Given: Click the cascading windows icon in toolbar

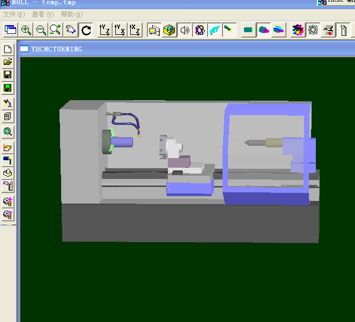Looking at the screenshot, I should [x=11, y=30].
